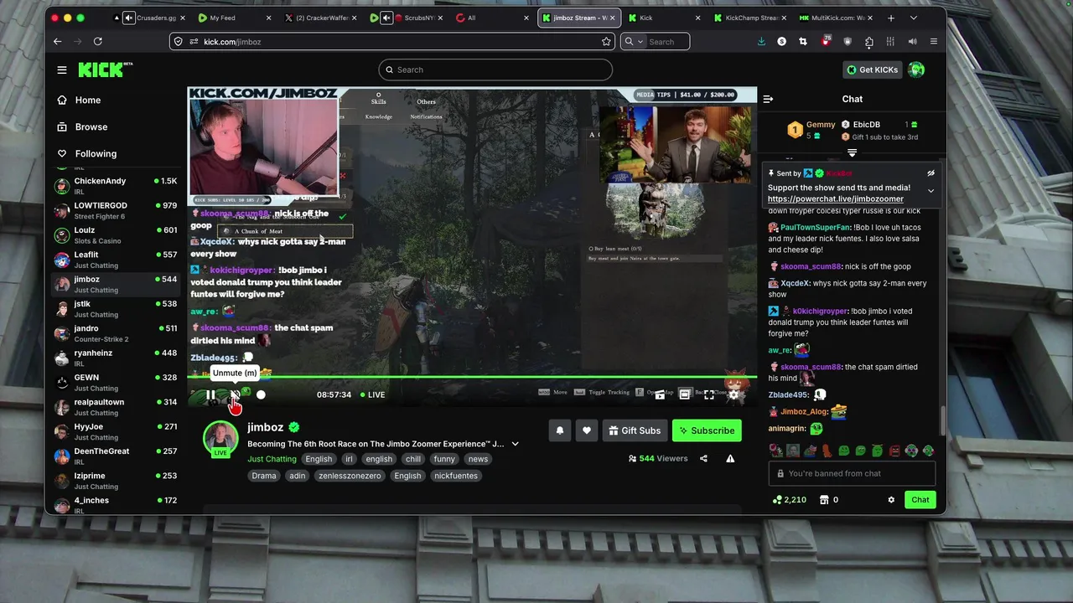1073x603 pixels.
Task: Report stream with warning icon
Action: point(730,458)
